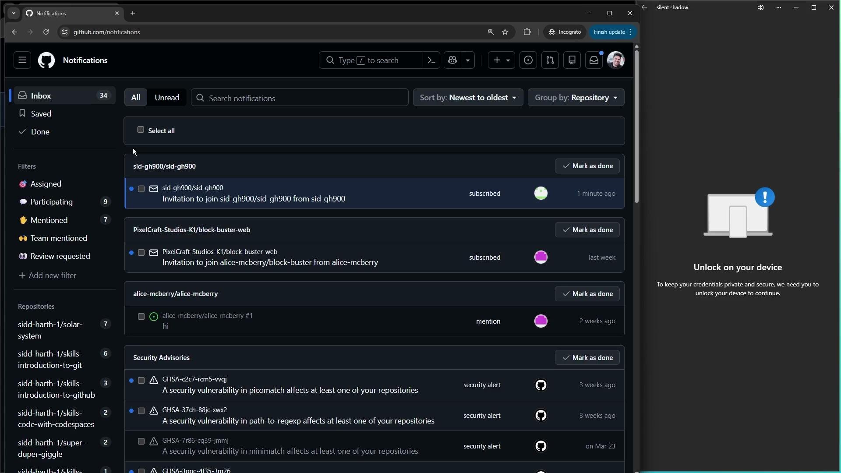Switch to the Unread notifications tab

click(167, 98)
